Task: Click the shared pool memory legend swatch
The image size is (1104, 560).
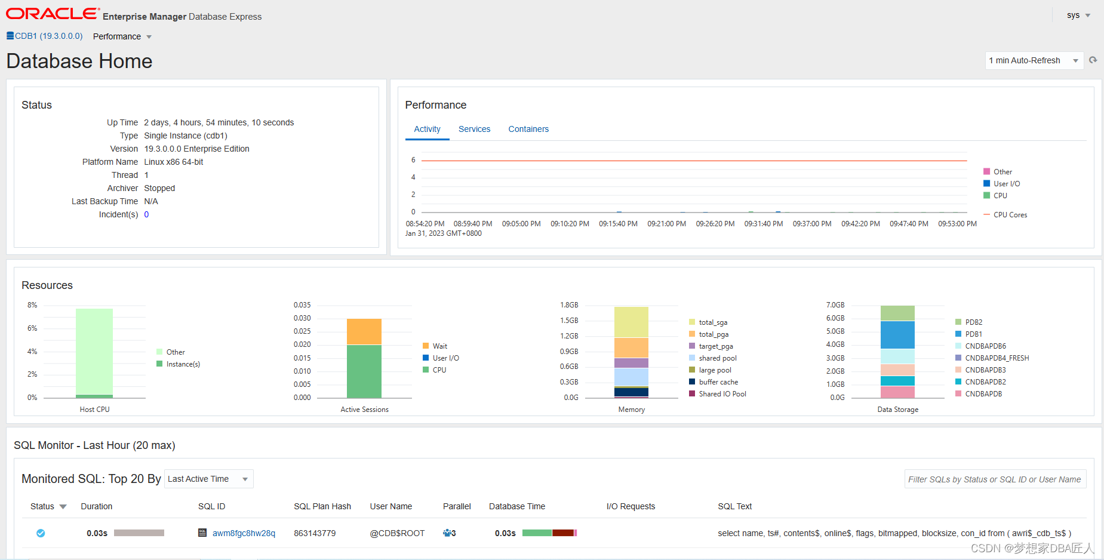Action: (692, 358)
